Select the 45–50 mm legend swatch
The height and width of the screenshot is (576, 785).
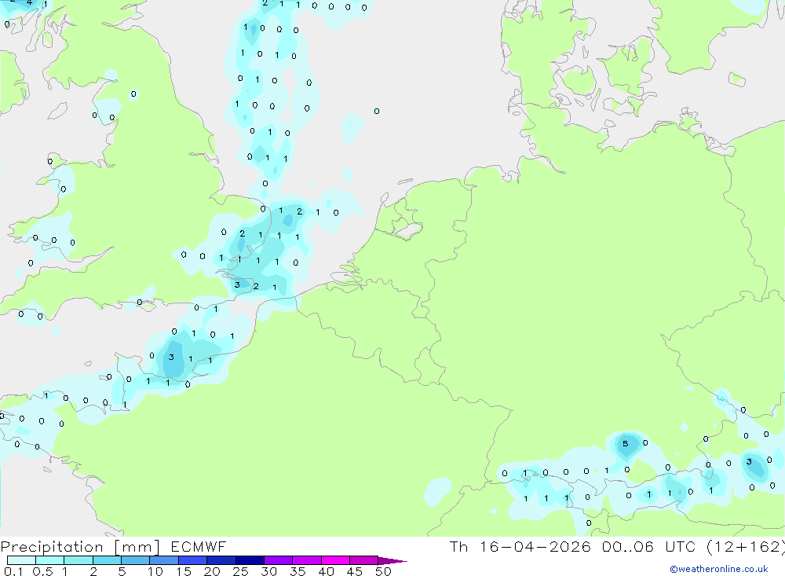364,560
